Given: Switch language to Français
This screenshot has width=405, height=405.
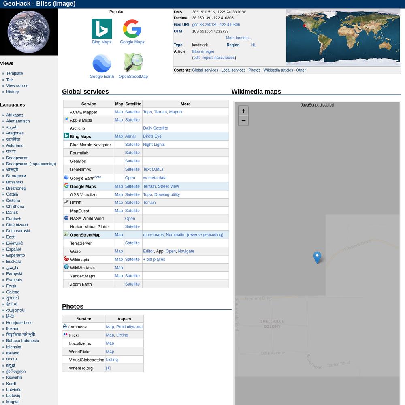Looking at the screenshot, I should (14, 280).
